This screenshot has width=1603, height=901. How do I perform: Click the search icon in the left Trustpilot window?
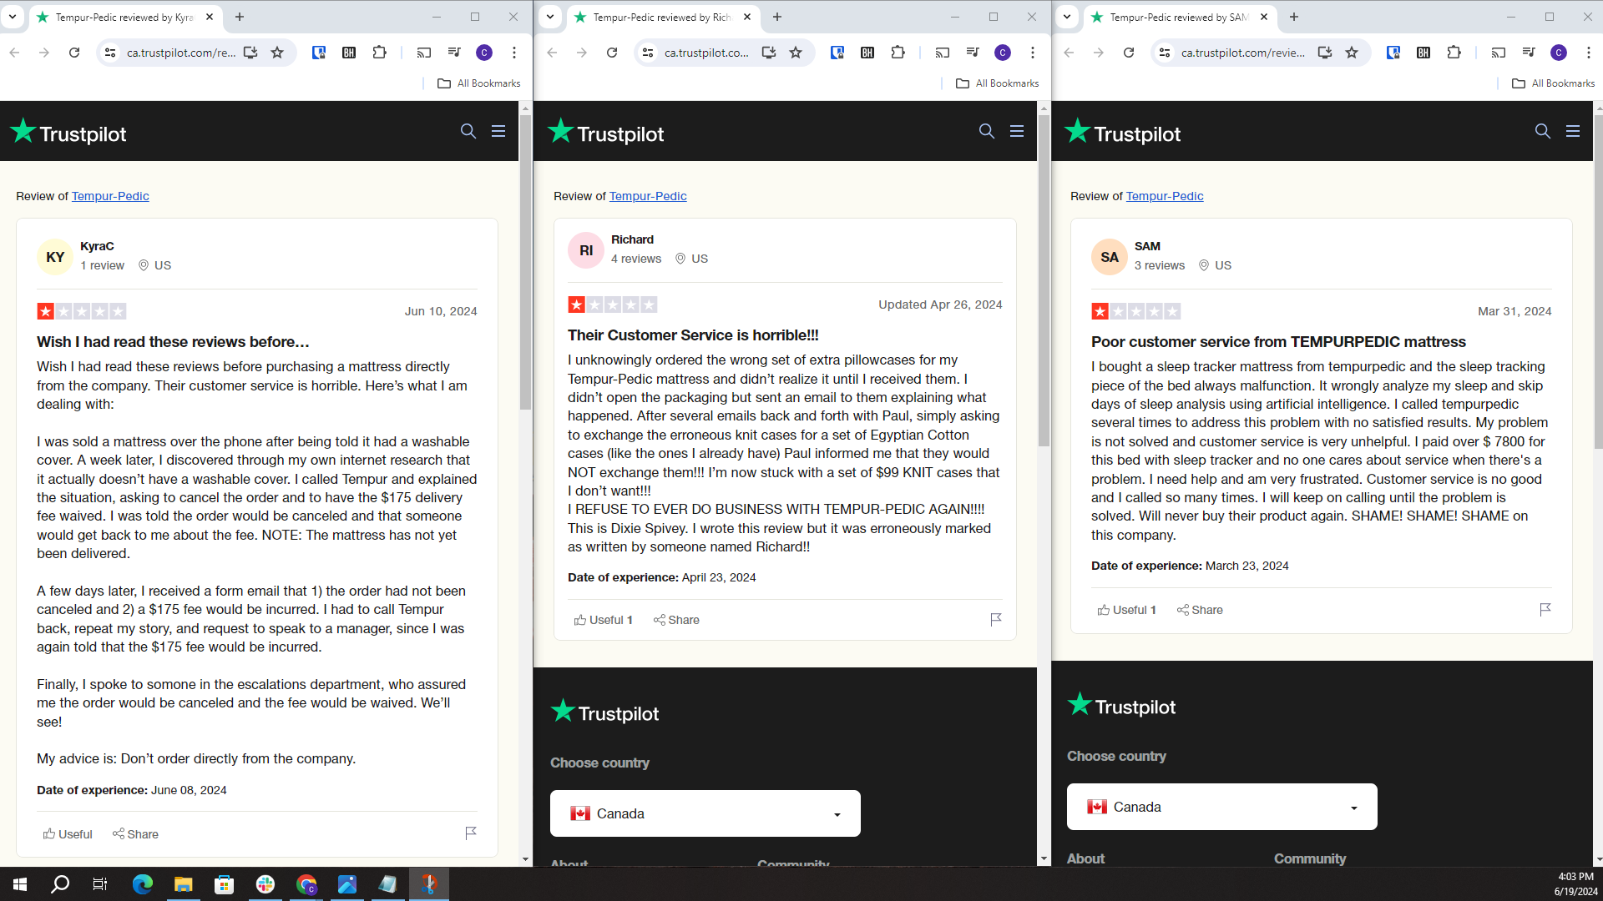pyautogui.click(x=468, y=131)
